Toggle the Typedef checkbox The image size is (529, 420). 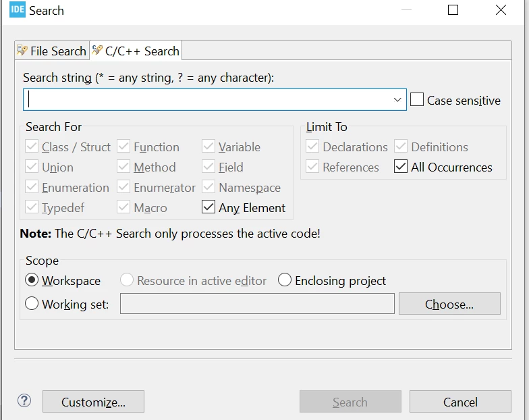coord(32,207)
